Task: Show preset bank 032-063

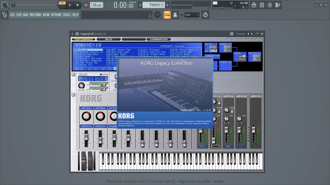Action: [93, 69]
